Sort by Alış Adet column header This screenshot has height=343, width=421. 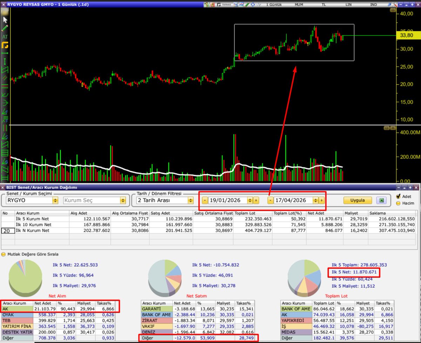tap(90, 213)
